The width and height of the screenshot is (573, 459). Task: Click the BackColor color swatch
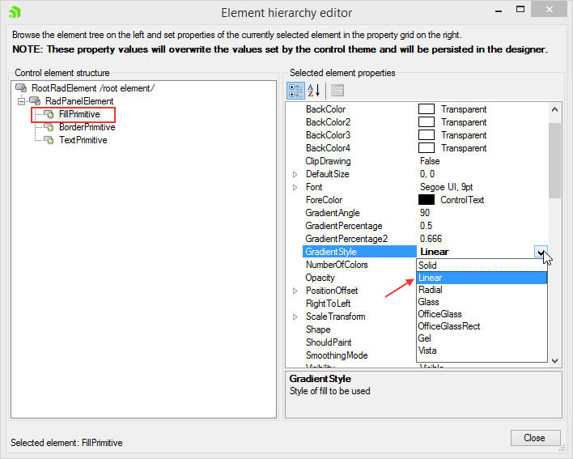(x=426, y=109)
